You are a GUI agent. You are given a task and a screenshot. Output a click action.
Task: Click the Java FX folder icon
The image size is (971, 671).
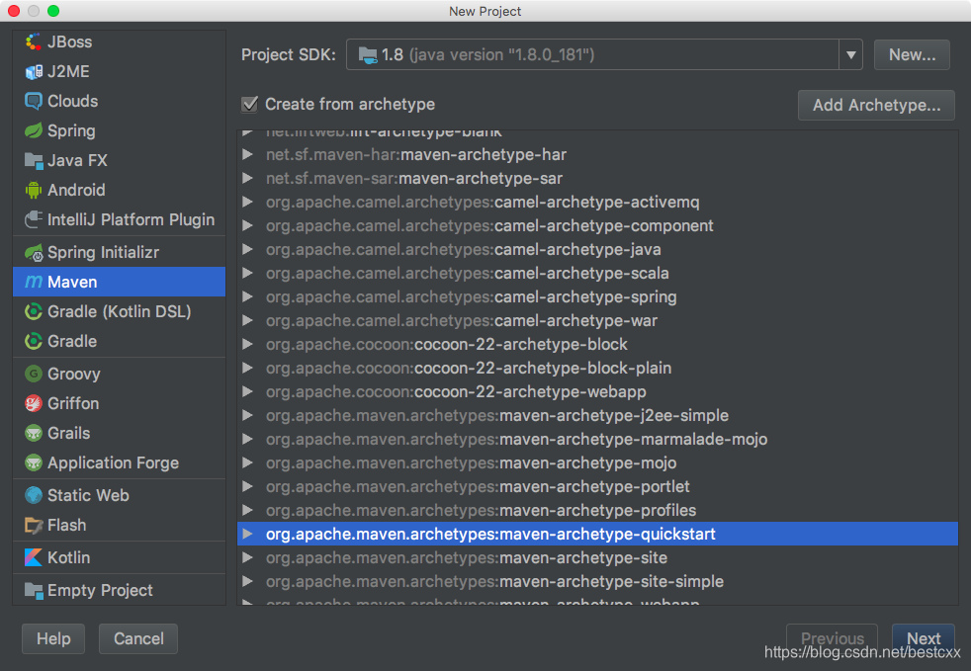[x=34, y=160]
